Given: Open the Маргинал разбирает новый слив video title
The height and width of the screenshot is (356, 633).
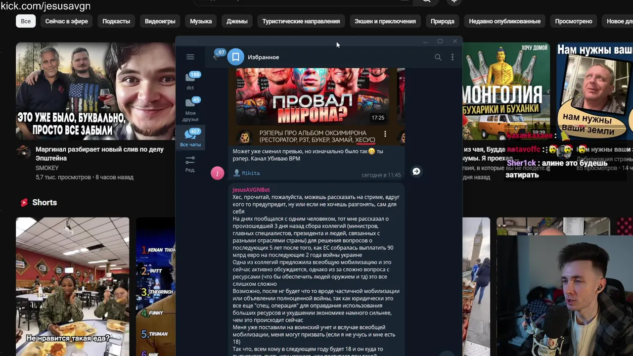Looking at the screenshot, I should 99,154.
